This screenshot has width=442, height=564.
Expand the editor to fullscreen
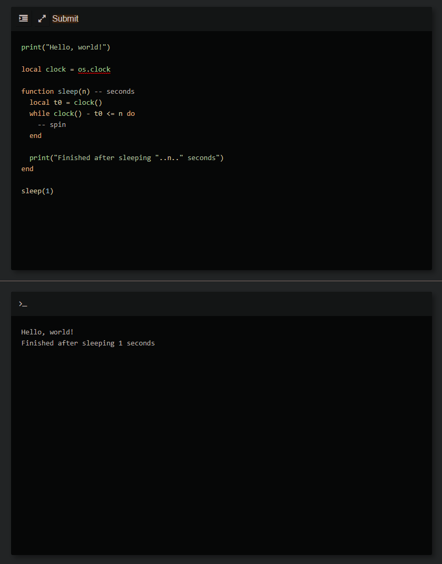click(x=42, y=18)
